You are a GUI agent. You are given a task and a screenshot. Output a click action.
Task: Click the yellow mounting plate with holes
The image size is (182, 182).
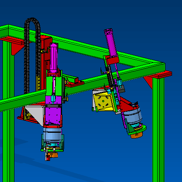coord(103,101)
